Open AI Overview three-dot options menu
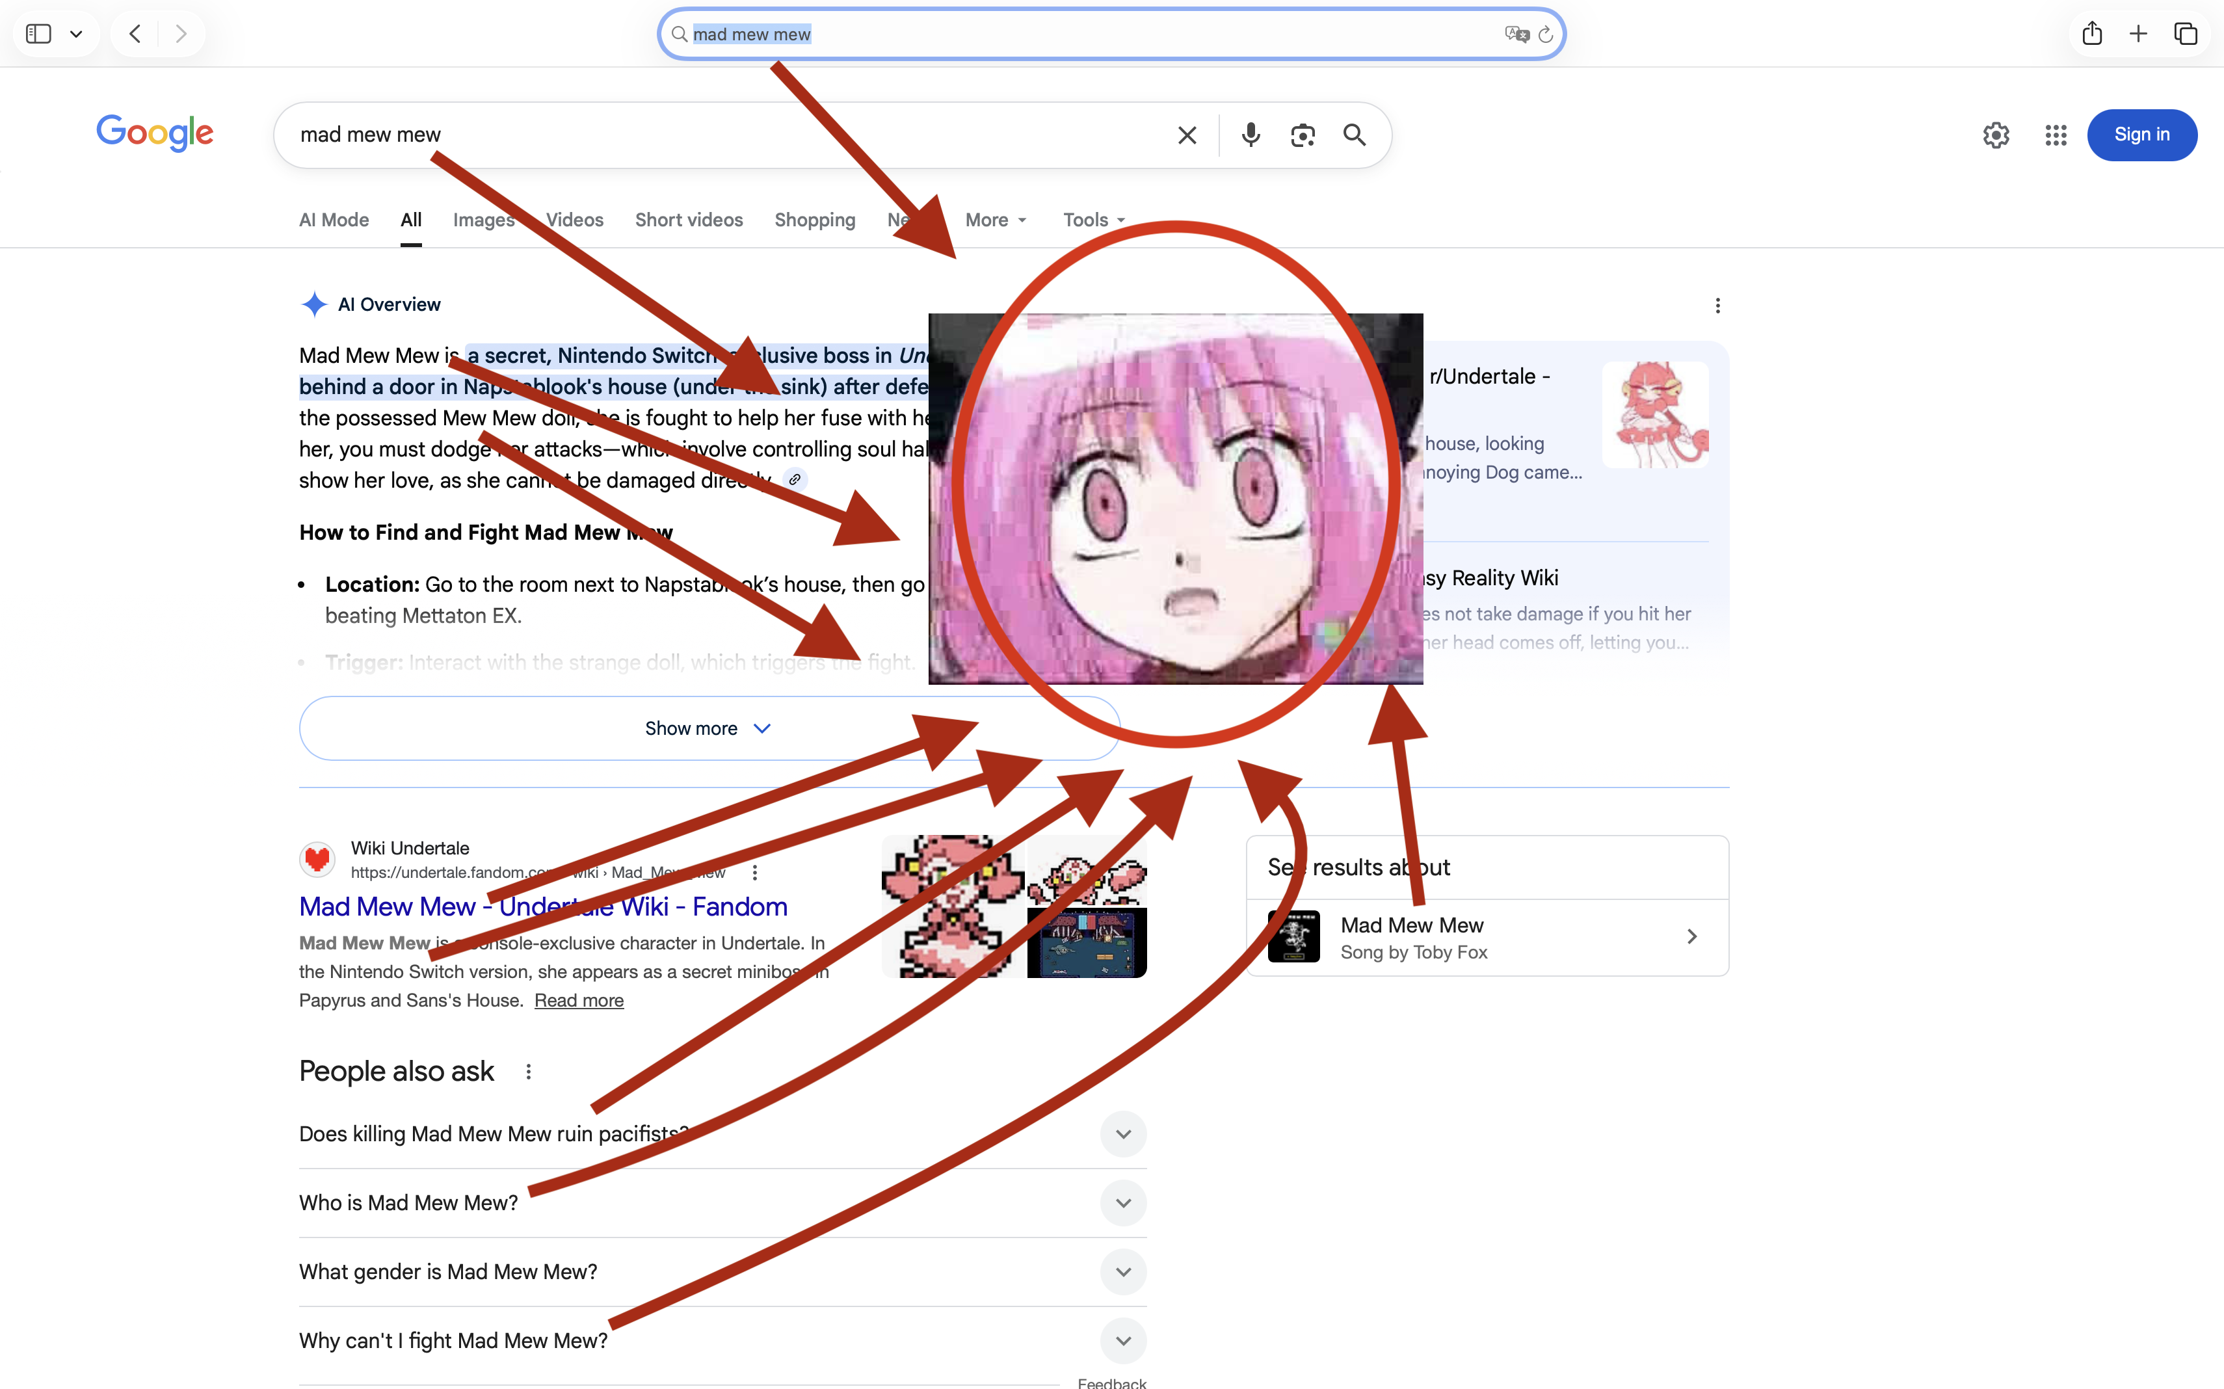This screenshot has width=2224, height=1389. tap(1717, 305)
